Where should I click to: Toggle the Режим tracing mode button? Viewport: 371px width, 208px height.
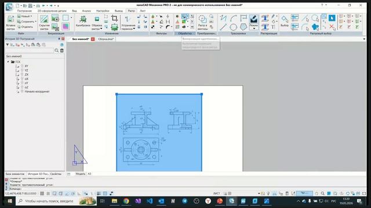pyautogui.click(x=254, y=21)
